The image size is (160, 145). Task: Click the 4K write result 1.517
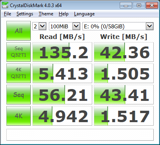pos(124,116)
